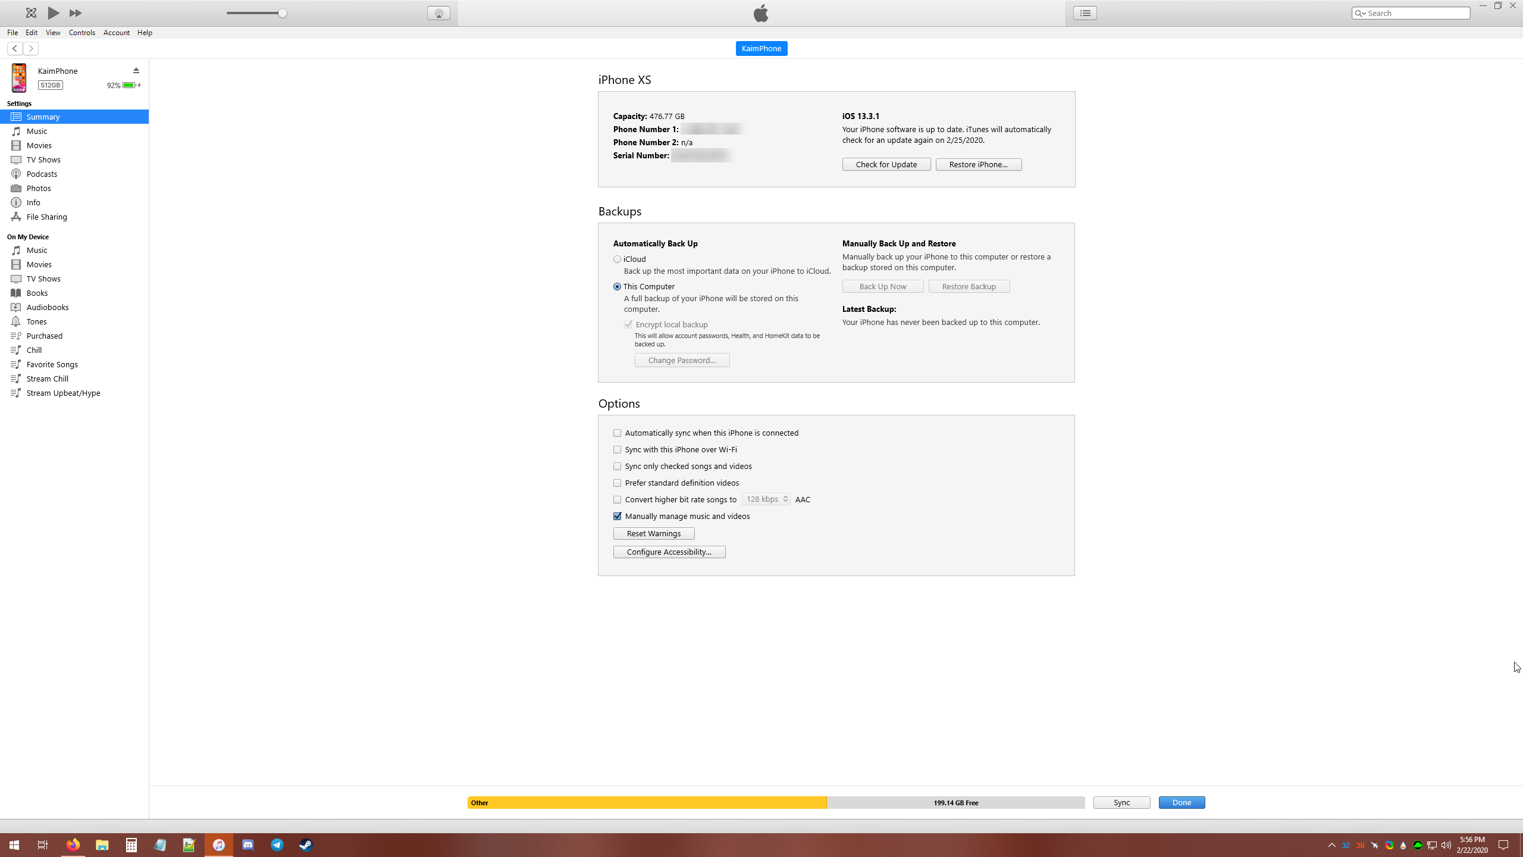Click the fast-forward skip icon
This screenshot has width=1523, height=857.
point(76,12)
